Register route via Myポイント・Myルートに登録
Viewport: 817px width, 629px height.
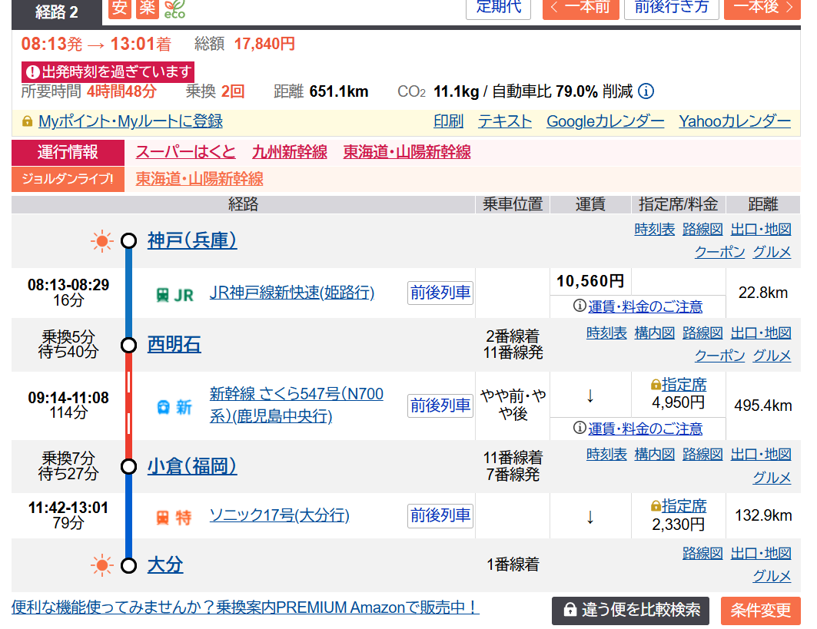(130, 121)
